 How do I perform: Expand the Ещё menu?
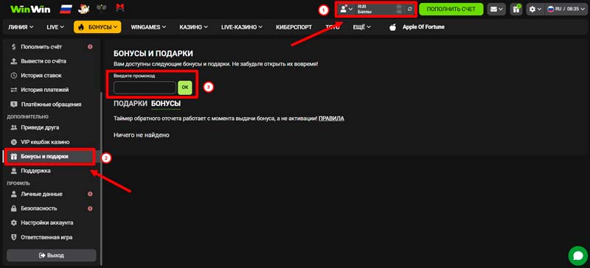coord(361,27)
